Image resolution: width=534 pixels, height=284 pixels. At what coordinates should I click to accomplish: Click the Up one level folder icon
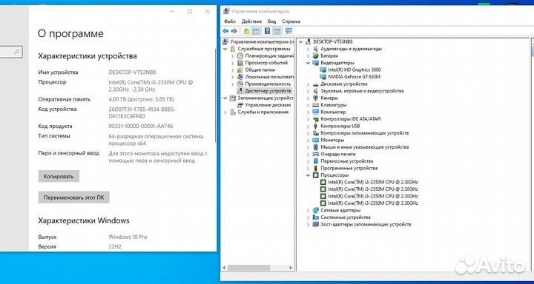pos(246,31)
